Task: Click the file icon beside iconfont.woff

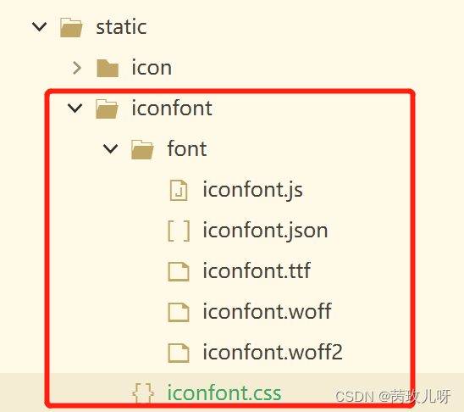Action: point(179,312)
